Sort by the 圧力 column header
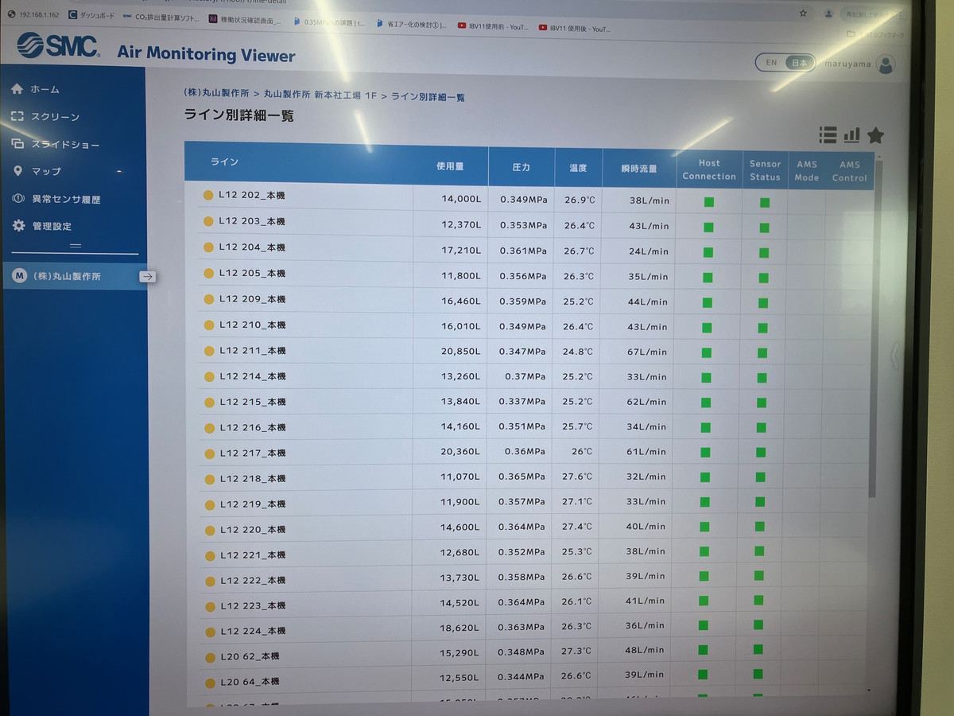 click(x=521, y=168)
